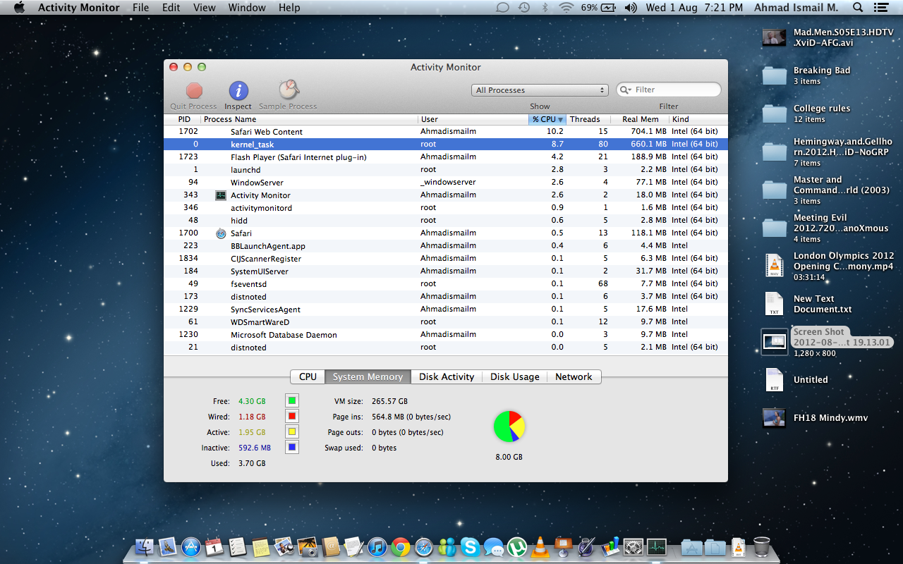Click the green Free memory color swatch
The width and height of the screenshot is (903, 564).
click(292, 401)
